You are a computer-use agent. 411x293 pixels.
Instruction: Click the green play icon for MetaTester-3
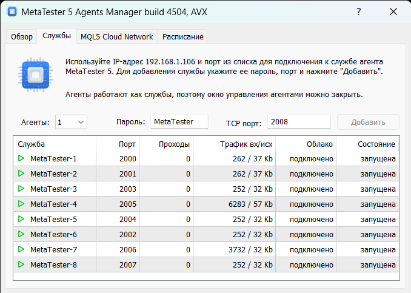coord(21,189)
